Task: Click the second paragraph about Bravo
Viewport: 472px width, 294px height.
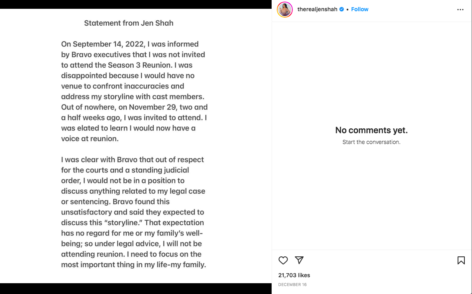Action: (x=134, y=212)
